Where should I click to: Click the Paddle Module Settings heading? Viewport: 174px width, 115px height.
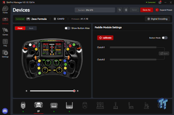(x=108, y=27)
